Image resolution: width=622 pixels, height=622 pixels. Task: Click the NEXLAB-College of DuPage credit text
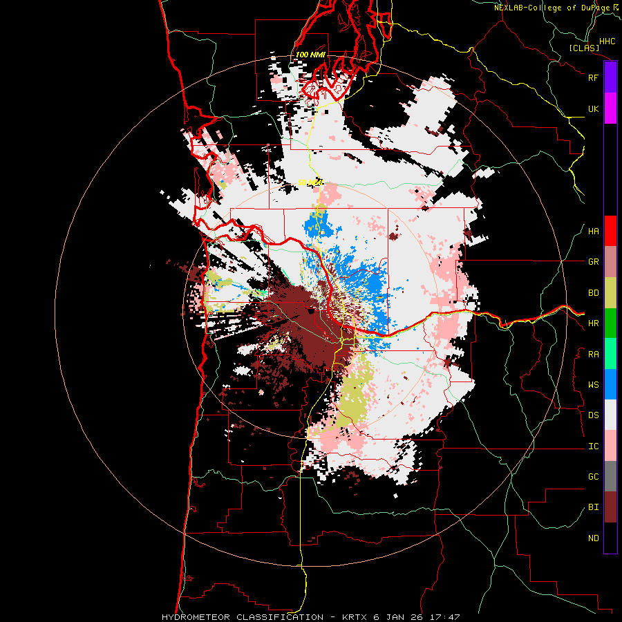[x=556, y=8]
